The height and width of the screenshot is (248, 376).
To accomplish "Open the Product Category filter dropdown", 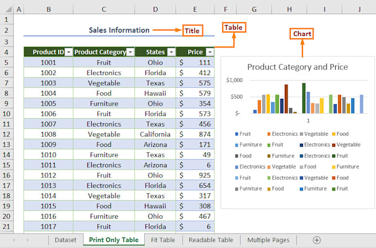I will coord(130,52).
